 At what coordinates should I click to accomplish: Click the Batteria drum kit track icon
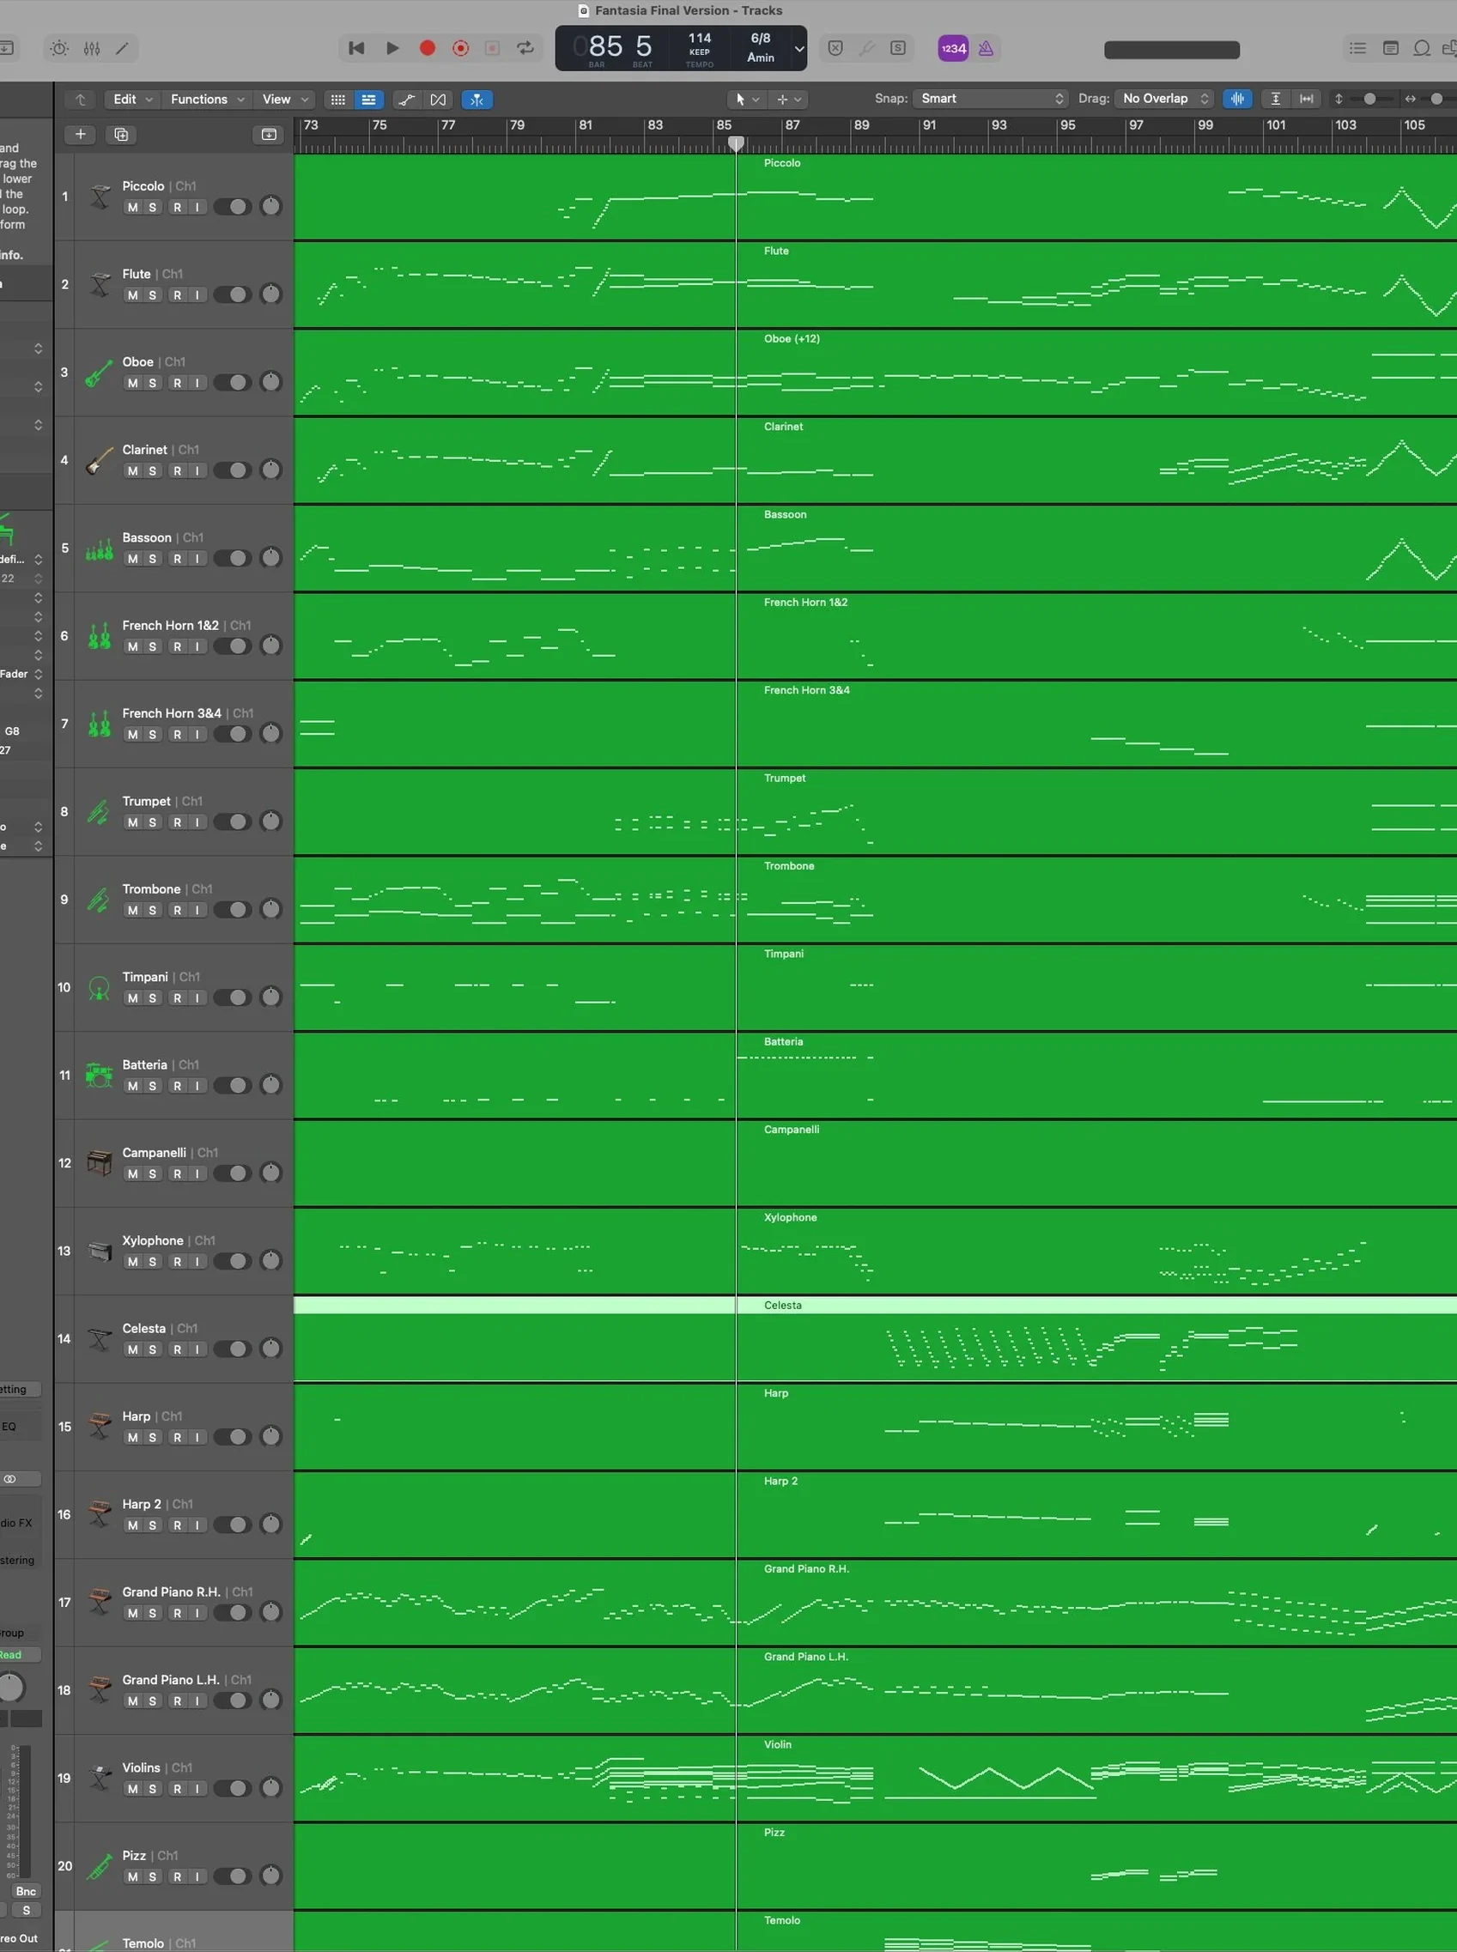[x=100, y=1075]
